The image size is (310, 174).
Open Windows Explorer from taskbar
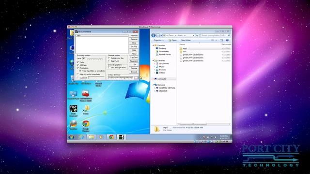pyautogui.click(x=91, y=137)
